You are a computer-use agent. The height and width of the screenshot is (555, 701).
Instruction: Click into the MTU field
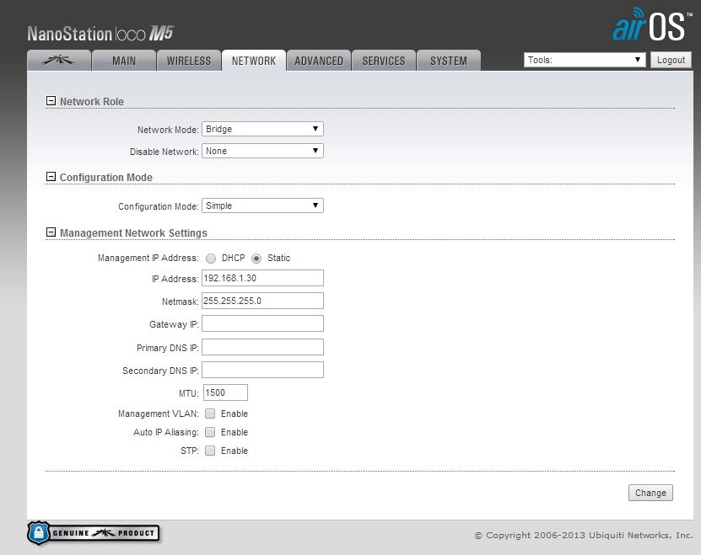[x=225, y=392]
